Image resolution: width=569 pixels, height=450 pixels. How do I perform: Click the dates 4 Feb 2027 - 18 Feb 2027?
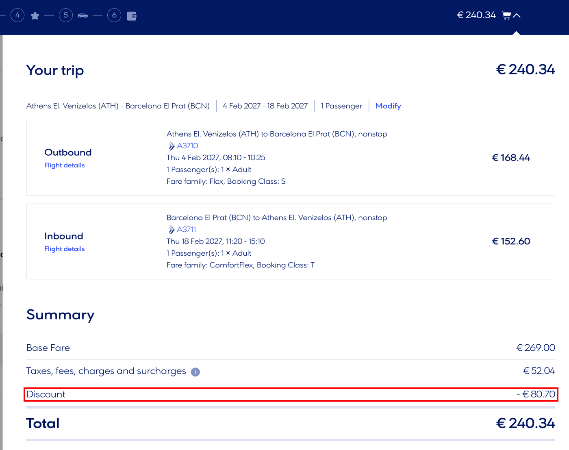pyautogui.click(x=265, y=106)
